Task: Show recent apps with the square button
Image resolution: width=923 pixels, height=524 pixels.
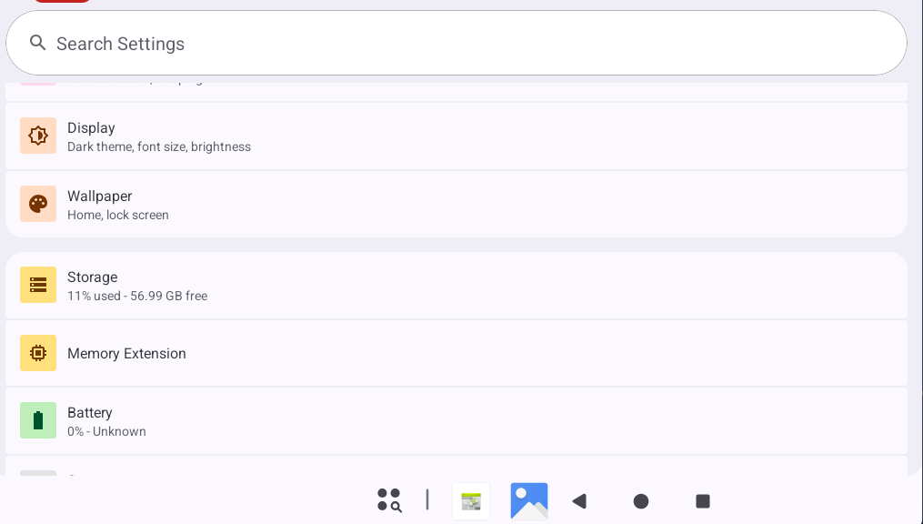Action: 703,501
